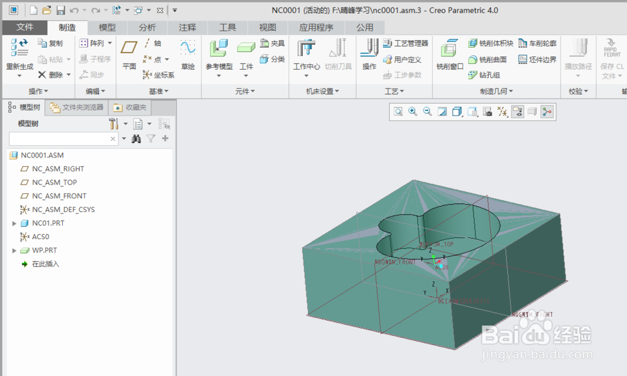Click the model tree search field
The height and width of the screenshot is (376, 627).
[x=63, y=139]
